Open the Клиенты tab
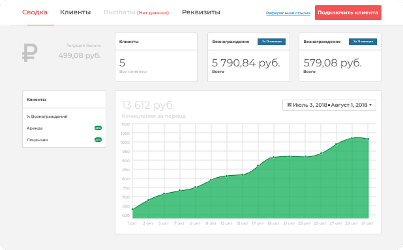 point(75,12)
